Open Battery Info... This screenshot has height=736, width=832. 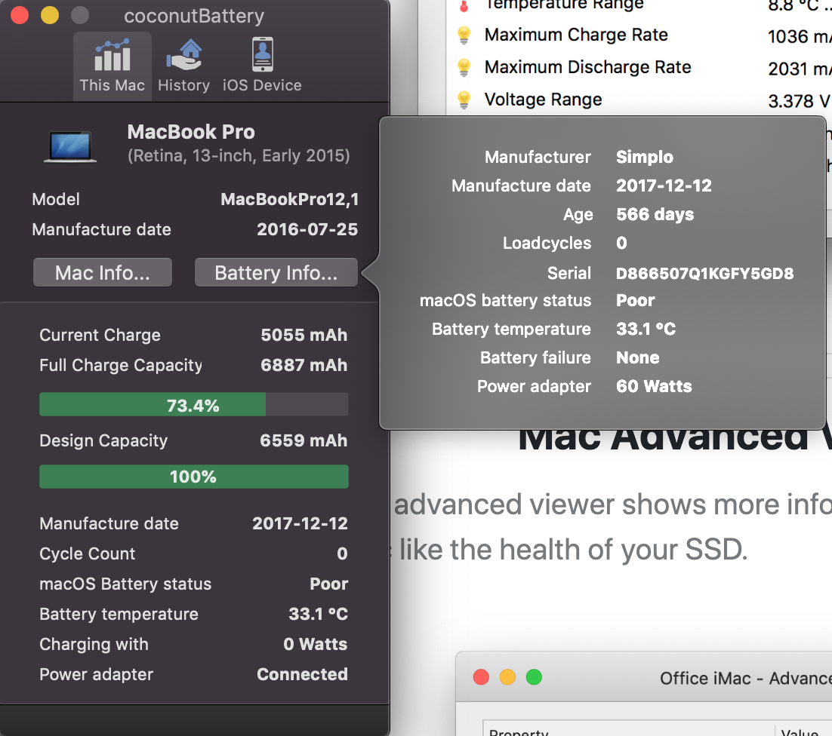(x=276, y=272)
